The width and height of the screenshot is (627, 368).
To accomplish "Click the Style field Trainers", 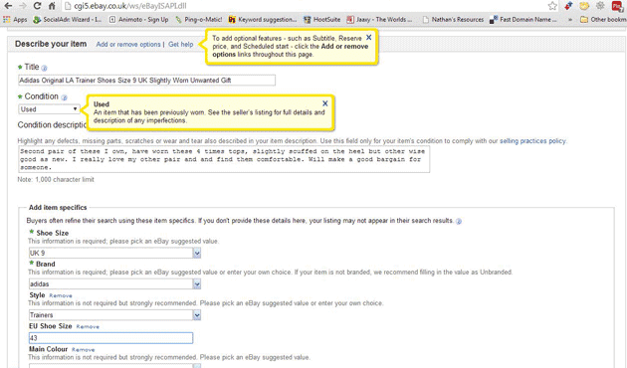I will 110,315.
